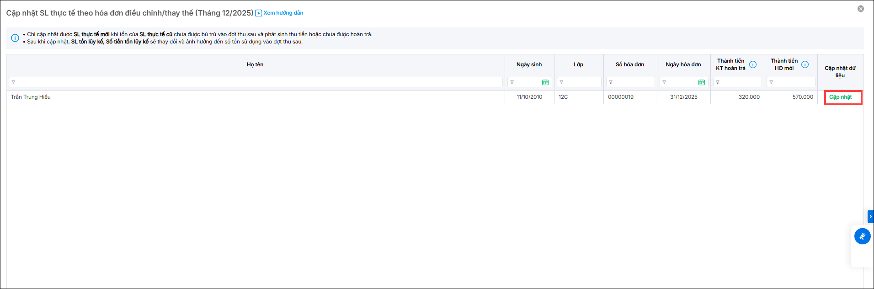This screenshot has width=874, height=289.
Task: Click info icon beside Thành tiền KT hoàn trả
Action: click(x=753, y=64)
